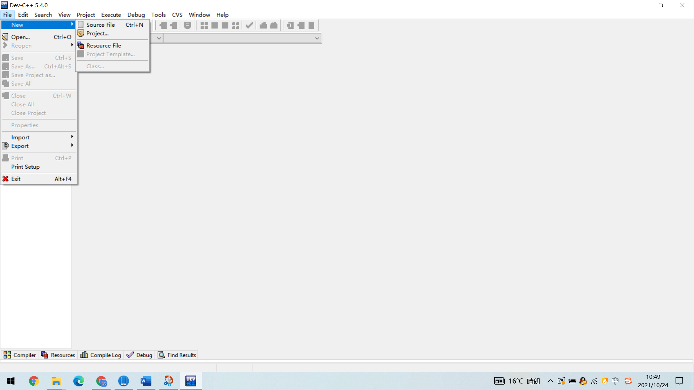Click the Compile toolbar icon

pyautogui.click(x=204, y=25)
